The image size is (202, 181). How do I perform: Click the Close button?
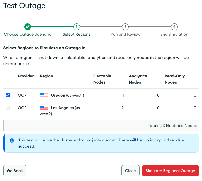[130, 171]
